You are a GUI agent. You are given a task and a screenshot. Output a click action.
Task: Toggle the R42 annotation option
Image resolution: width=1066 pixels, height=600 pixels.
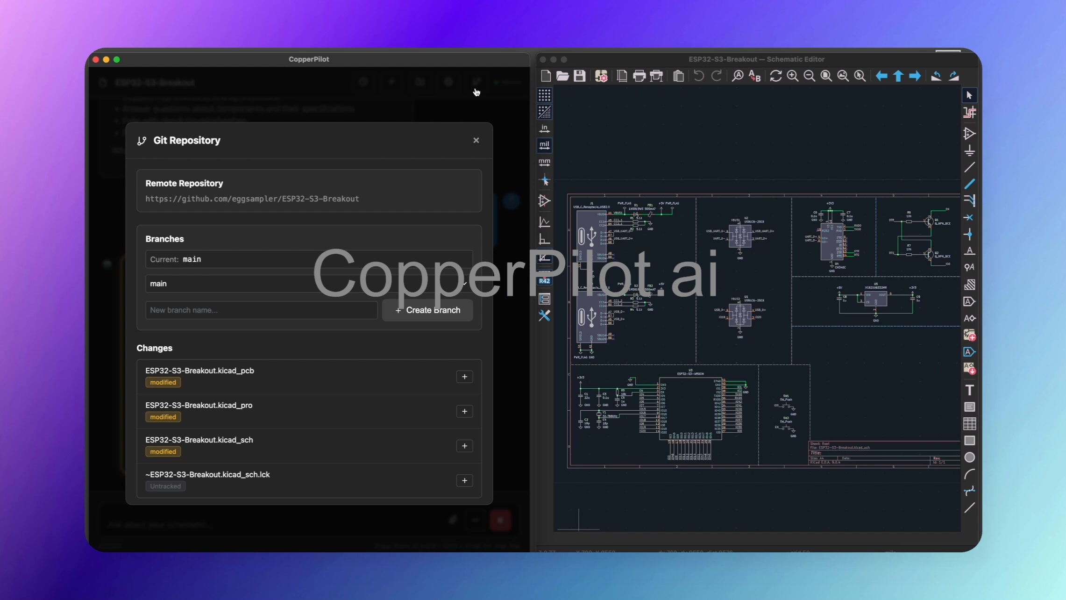click(544, 281)
